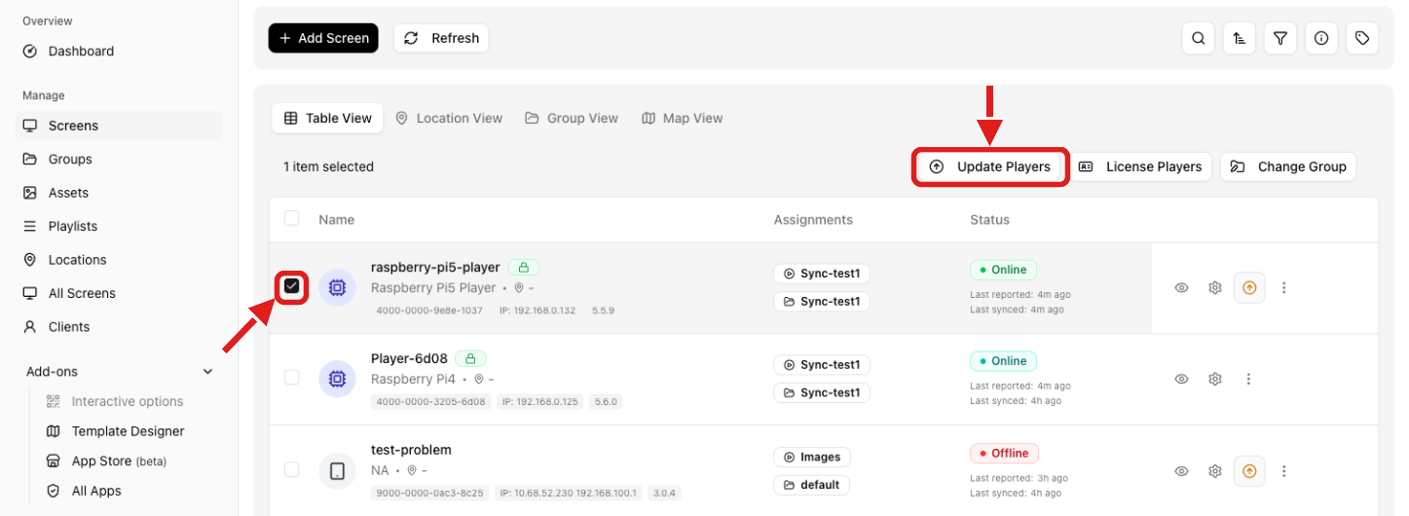
Task: Click the Name column header
Action: pyautogui.click(x=337, y=220)
